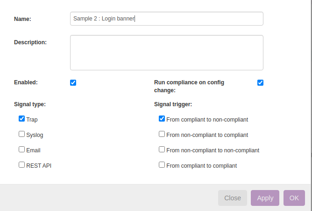Uncheck From compliant to non-compliant trigger
The width and height of the screenshot is (312, 211).
pos(162,119)
